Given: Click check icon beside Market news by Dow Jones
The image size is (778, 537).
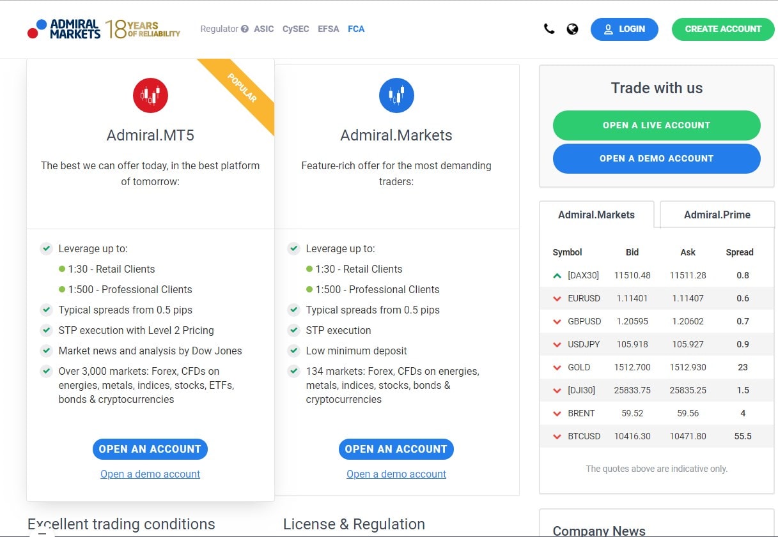Looking at the screenshot, I should click(46, 351).
